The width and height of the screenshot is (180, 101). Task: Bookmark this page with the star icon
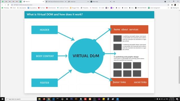click(x=168, y=5)
